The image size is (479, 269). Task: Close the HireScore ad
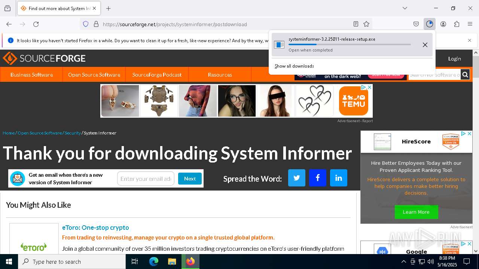click(470, 133)
